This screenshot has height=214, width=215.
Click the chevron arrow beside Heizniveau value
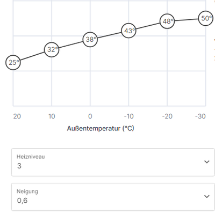click(x=207, y=162)
